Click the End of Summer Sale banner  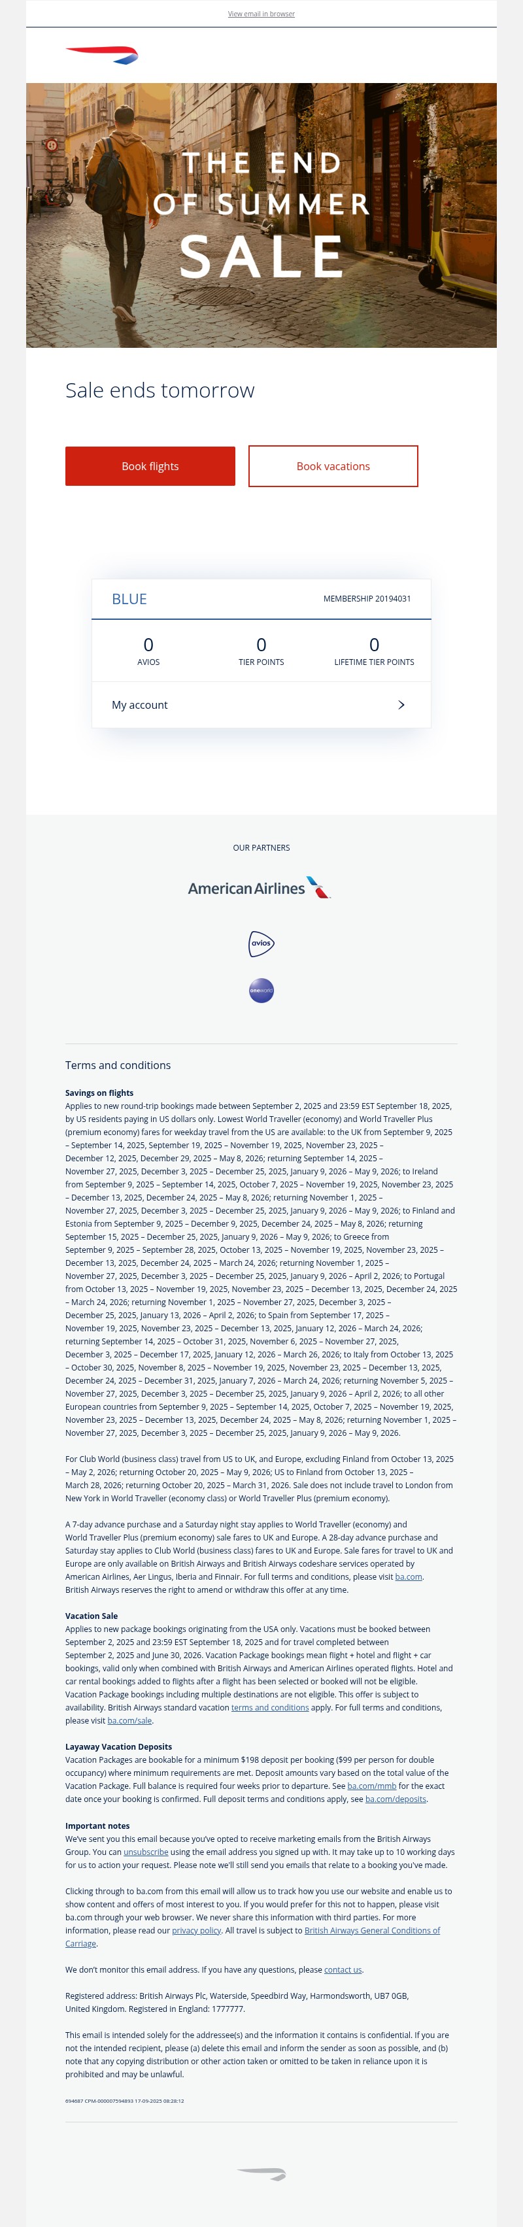tap(261, 215)
